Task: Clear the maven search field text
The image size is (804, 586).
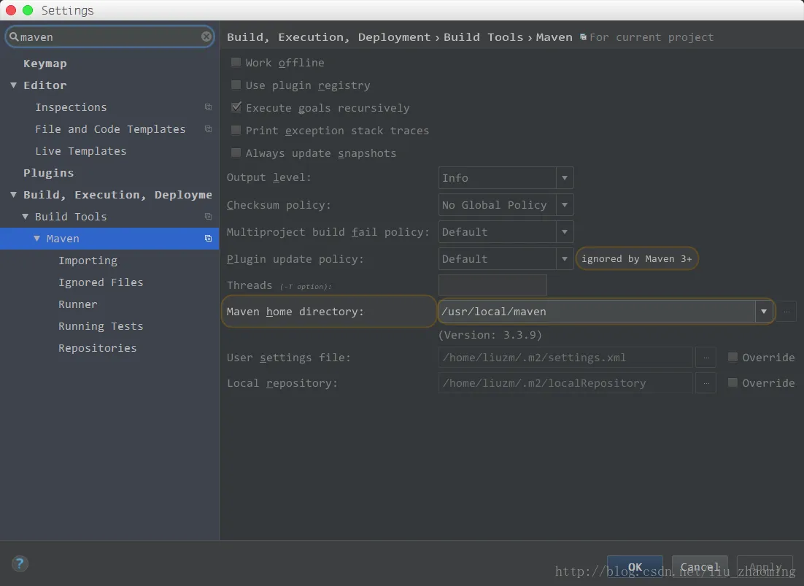Action: [x=206, y=36]
